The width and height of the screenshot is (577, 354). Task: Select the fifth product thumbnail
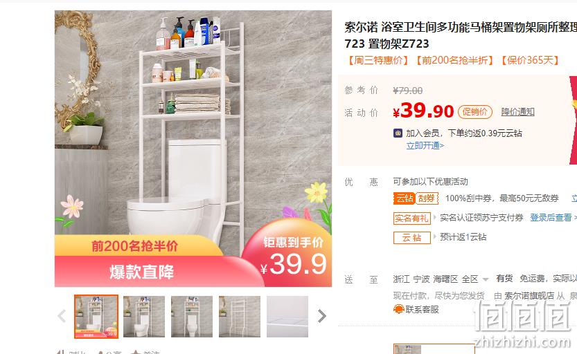[x=287, y=317]
